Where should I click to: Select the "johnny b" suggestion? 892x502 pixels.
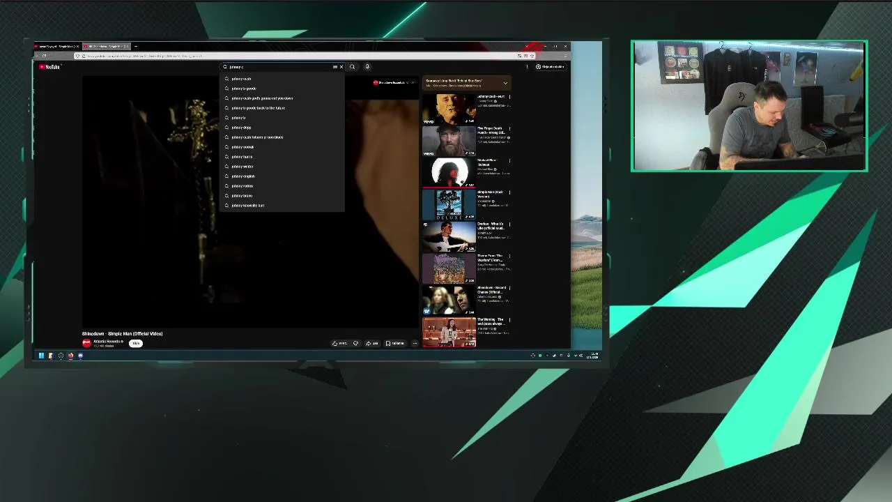[x=282, y=118]
